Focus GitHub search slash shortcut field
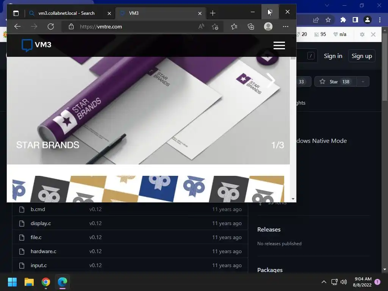 pos(311,56)
